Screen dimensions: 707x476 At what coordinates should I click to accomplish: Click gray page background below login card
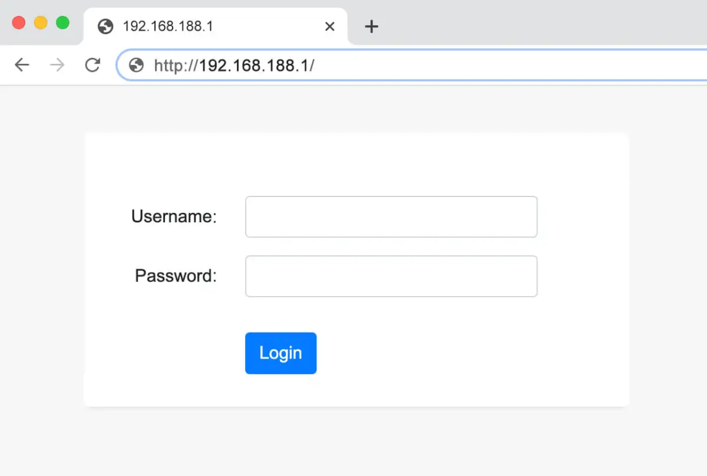click(353, 442)
